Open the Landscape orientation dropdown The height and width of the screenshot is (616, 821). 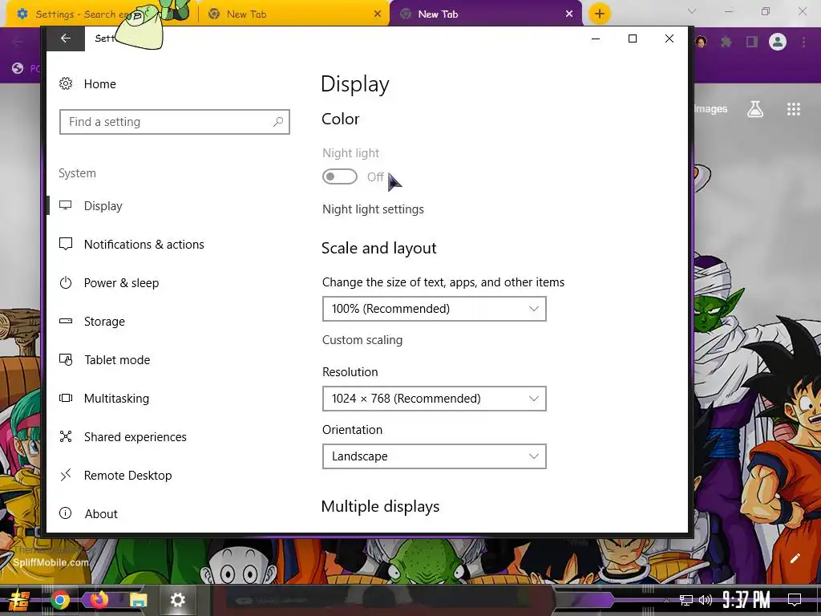[434, 456]
